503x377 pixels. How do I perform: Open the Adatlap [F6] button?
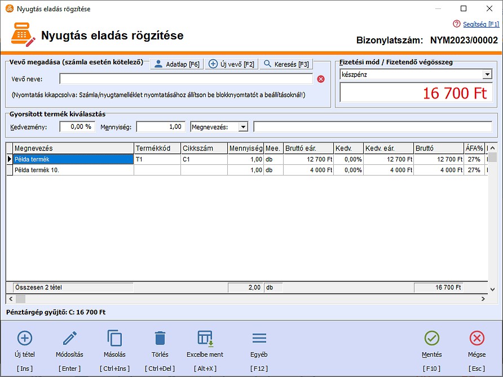[x=177, y=64]
